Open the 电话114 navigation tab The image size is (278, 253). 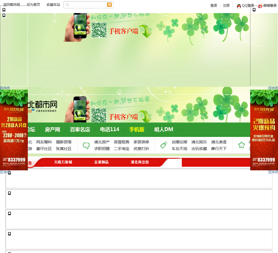(110, 129)
